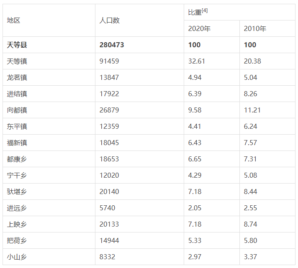Click the 宁干乡 row name
This screenshot has width=298, height=268.
click(x=17, y=176)
